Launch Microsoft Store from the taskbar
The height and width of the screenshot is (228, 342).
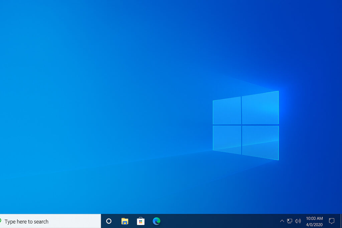(141, 221)
